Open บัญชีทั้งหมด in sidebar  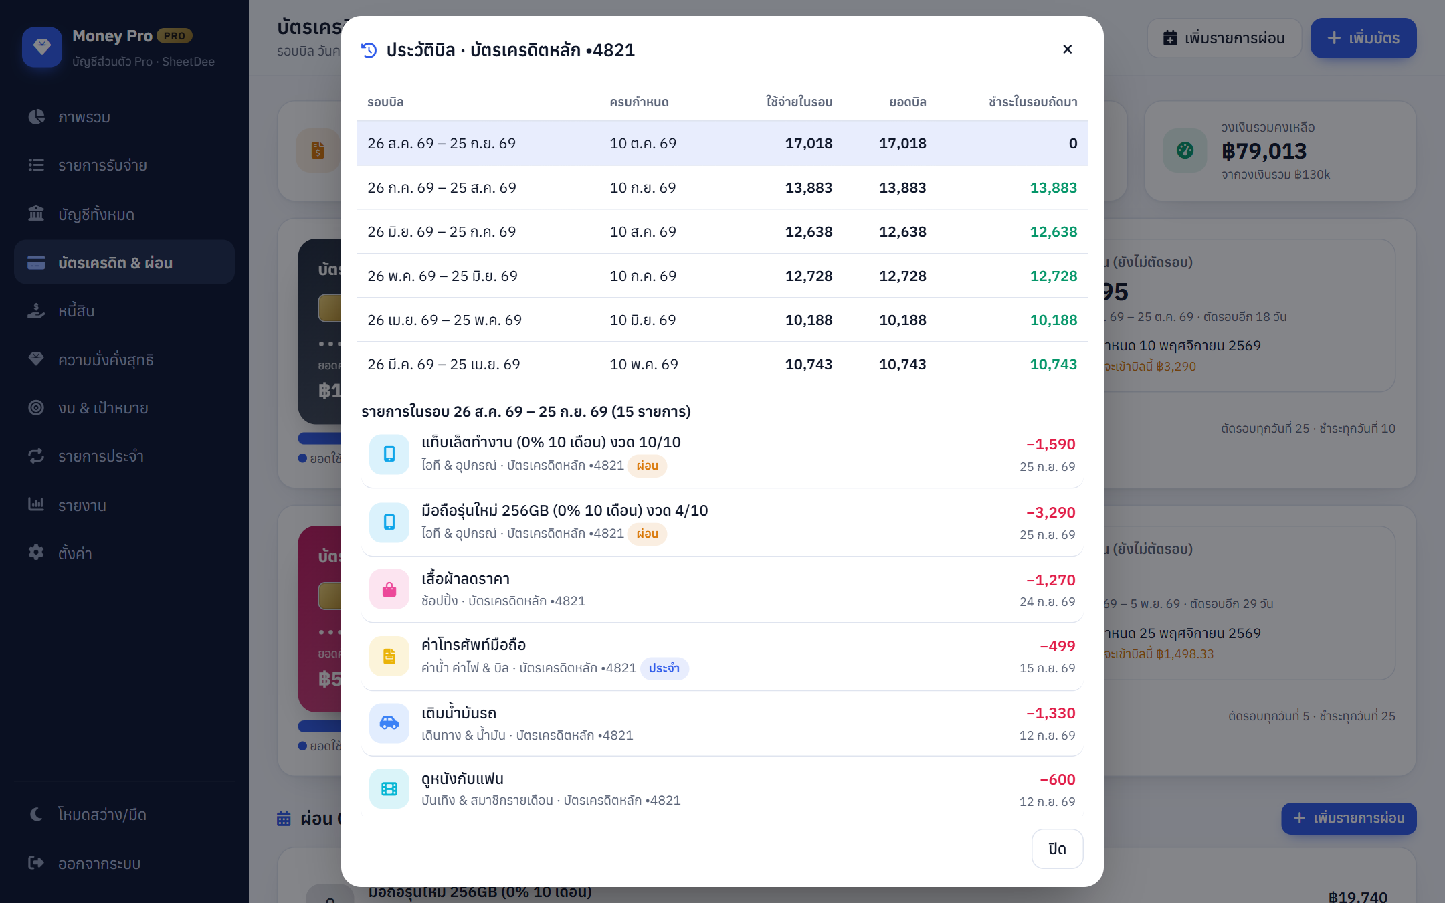[124, 214]
